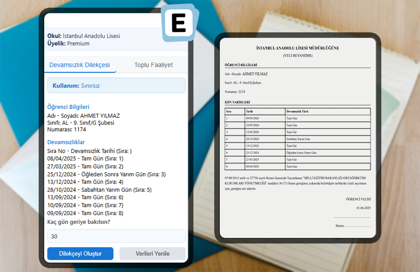The image size is (420, 272).
Task: Click the row 13/09/2024 - Tam Gün (Sıra: 6)
Action: click(x=85, y=198)
